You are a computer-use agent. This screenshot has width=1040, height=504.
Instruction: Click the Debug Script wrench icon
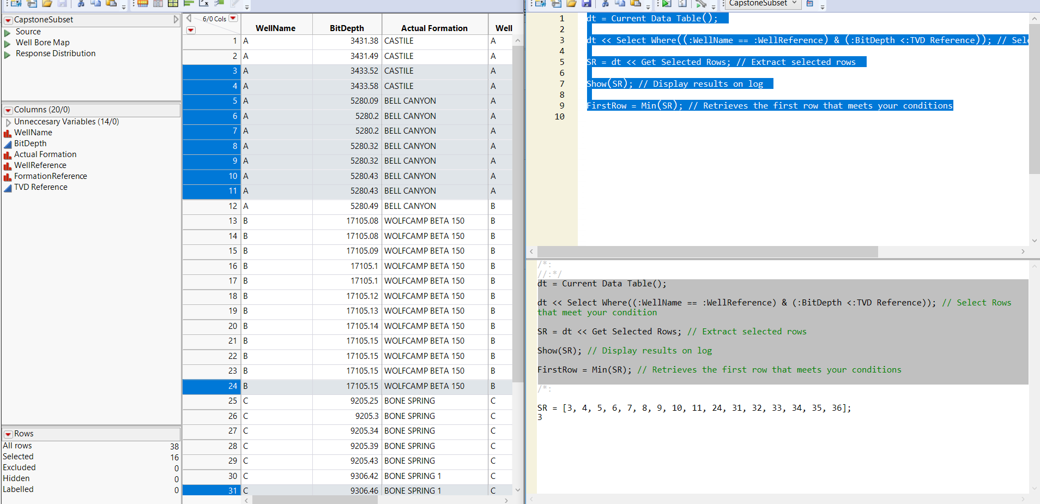(x=701, y=3)
